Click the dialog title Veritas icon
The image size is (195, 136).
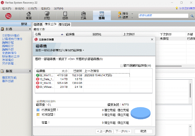(x=36, y=39)
